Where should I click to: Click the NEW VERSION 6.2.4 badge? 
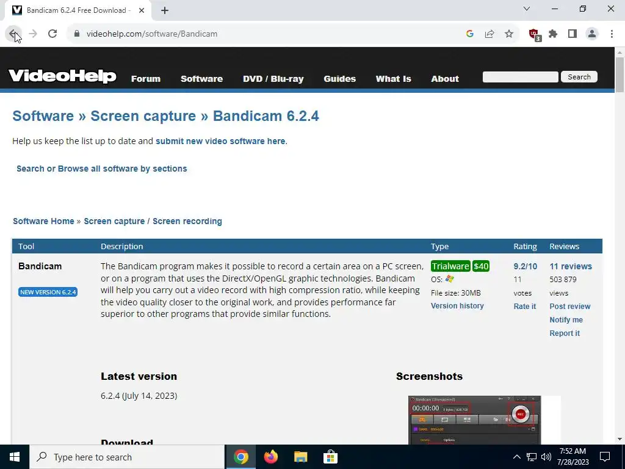(x=48, y=292)
